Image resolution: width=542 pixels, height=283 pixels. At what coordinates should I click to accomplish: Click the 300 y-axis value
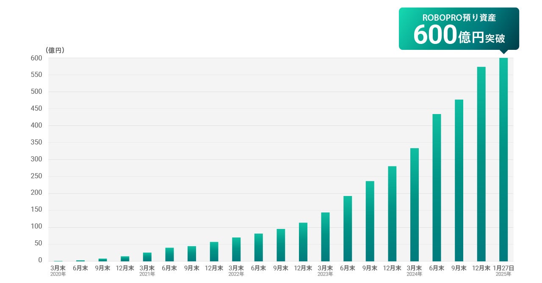tap(36, 160)
